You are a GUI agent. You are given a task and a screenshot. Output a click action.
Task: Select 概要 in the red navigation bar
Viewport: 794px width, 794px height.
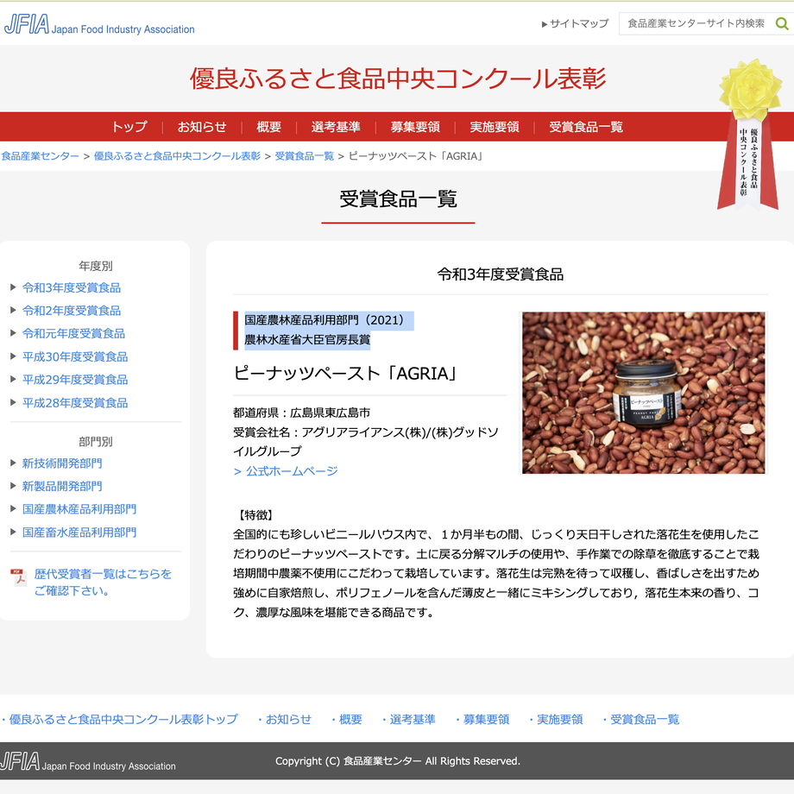(x=269, y=127)
